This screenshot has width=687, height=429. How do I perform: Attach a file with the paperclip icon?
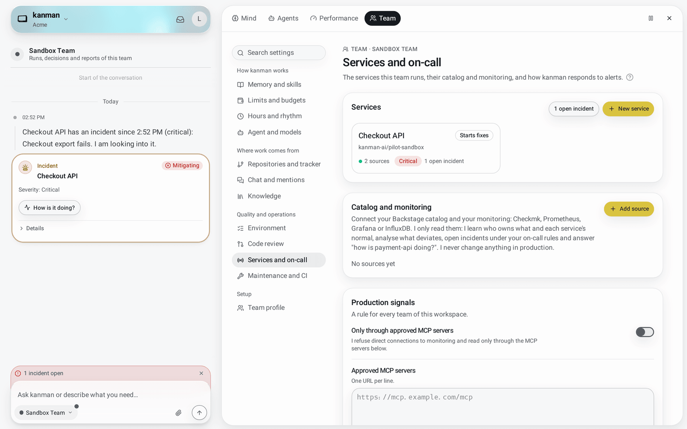click(x=178, y=413)
